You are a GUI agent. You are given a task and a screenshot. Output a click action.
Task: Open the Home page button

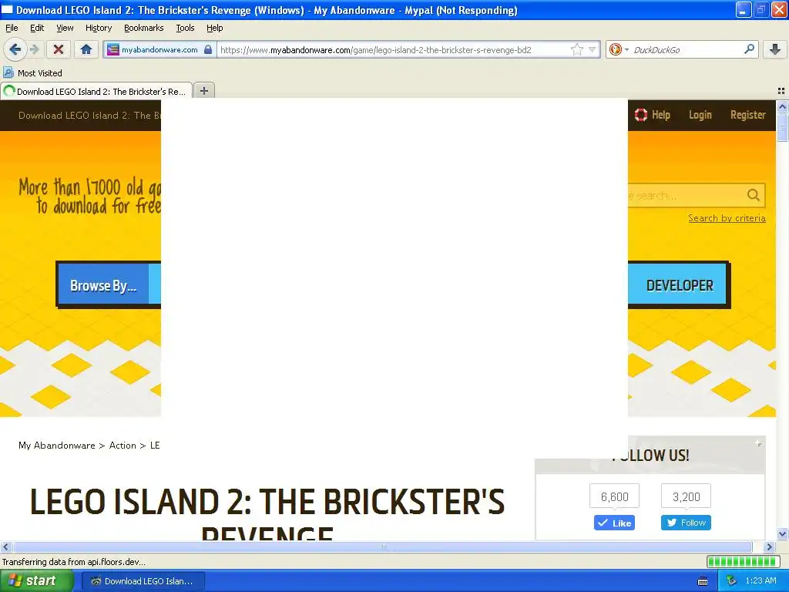(x=86, y=49)
